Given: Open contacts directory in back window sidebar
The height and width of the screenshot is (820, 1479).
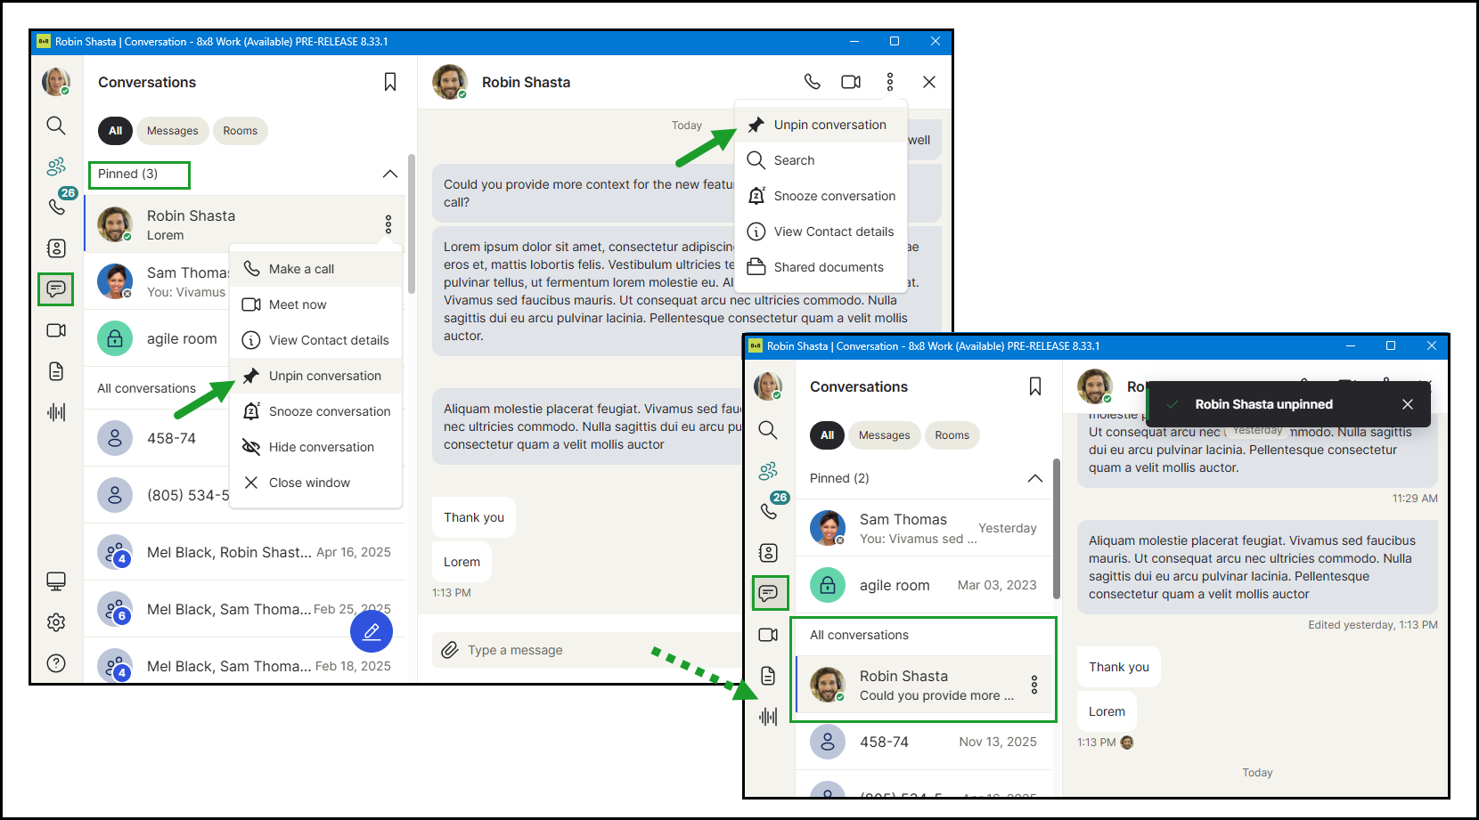Looking at the screenshot, I should pos(56,248).
